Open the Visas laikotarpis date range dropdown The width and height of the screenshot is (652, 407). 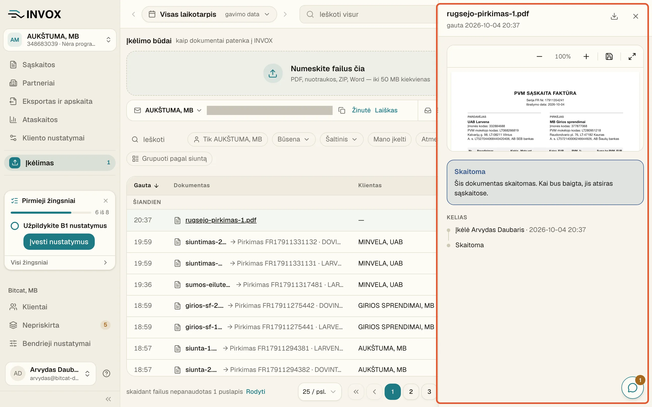coord(209,14)
